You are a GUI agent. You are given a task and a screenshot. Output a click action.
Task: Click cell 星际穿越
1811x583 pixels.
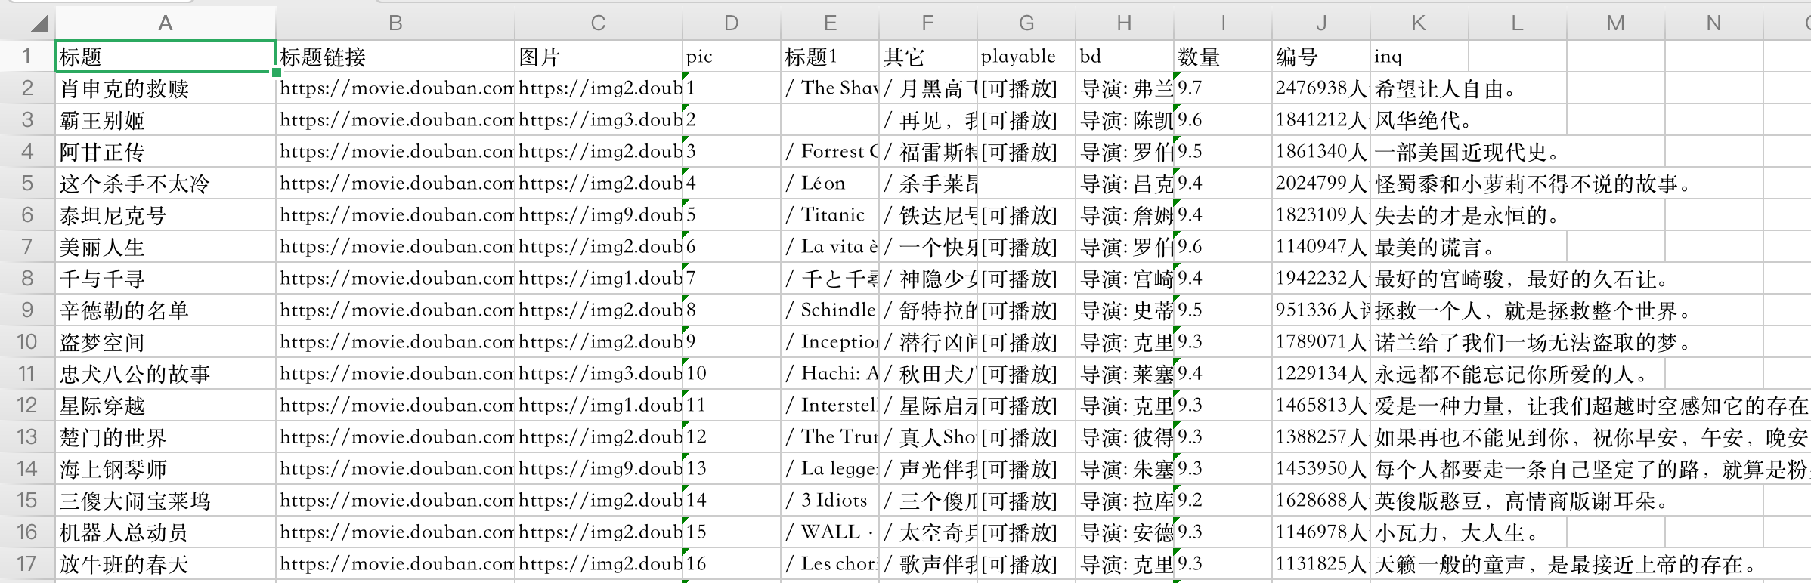click(x=166, y=406)
